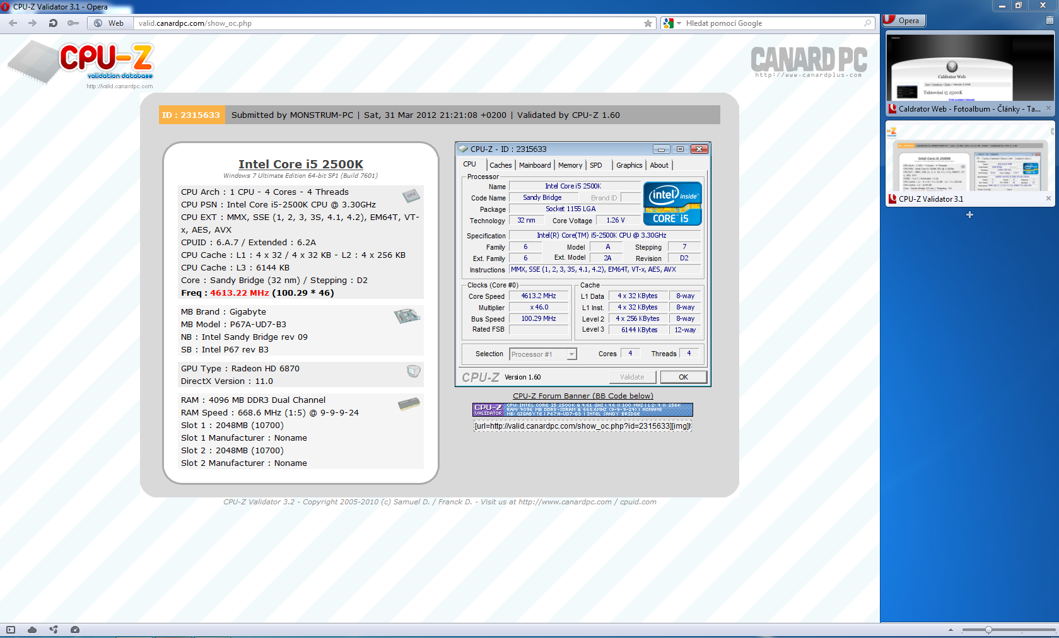Screen dimensions: 1059x638
Task: Open Opera Unite share icon
Action: (54, 630)
